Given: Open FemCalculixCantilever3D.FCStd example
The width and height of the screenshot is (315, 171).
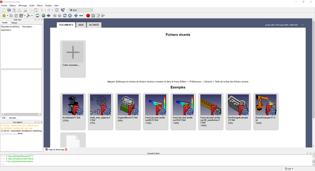Looking at the screenshot, I should [183, 112].
